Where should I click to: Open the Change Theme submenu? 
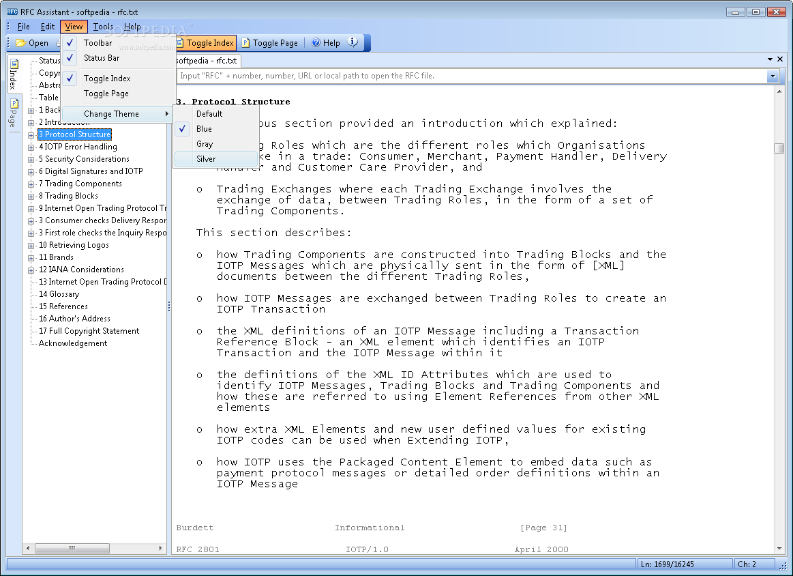(x=117, y=114)
